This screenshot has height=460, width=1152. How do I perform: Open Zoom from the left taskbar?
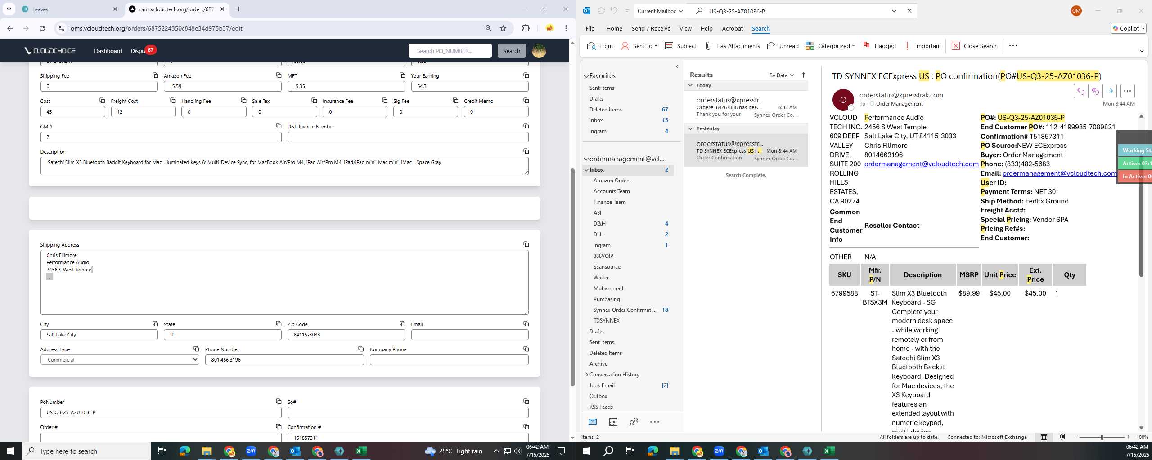pos(251,451)
